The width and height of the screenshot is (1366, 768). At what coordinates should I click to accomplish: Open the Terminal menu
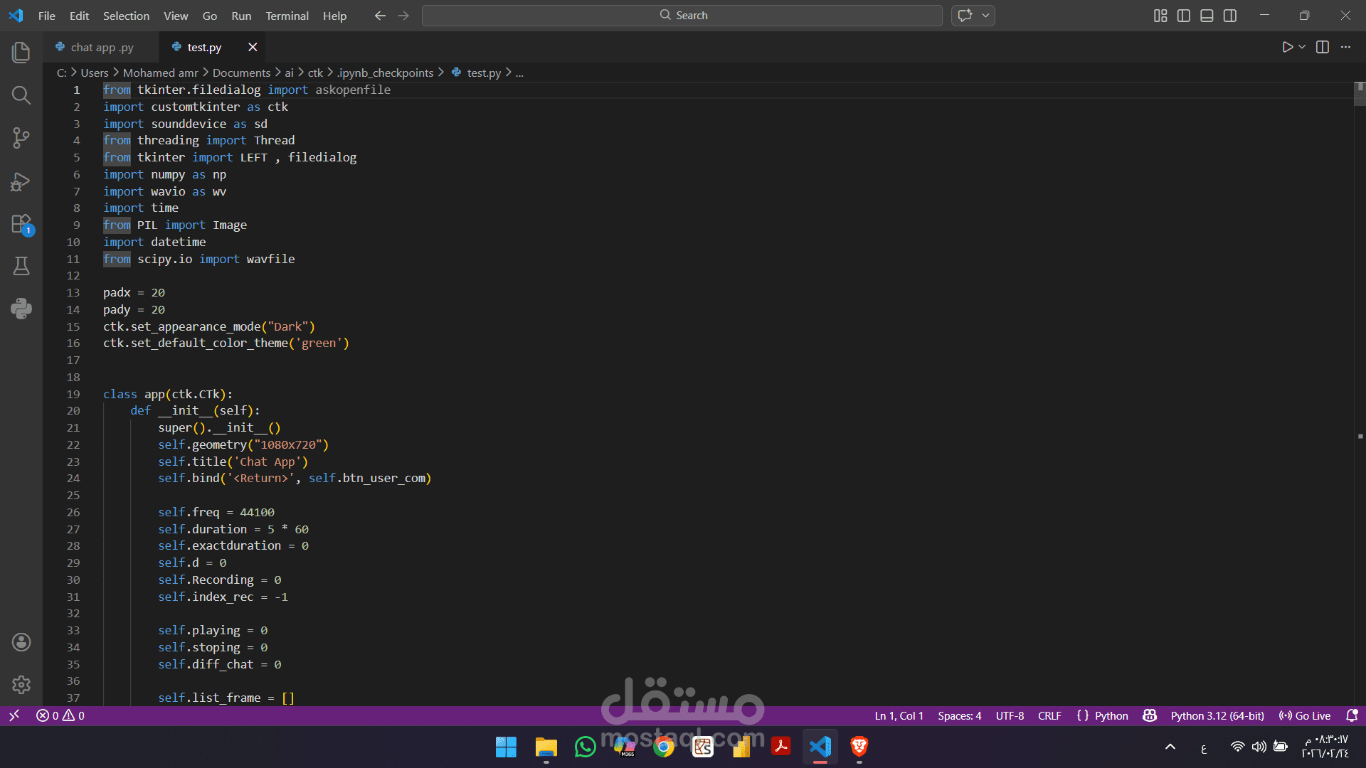point(287,16)
